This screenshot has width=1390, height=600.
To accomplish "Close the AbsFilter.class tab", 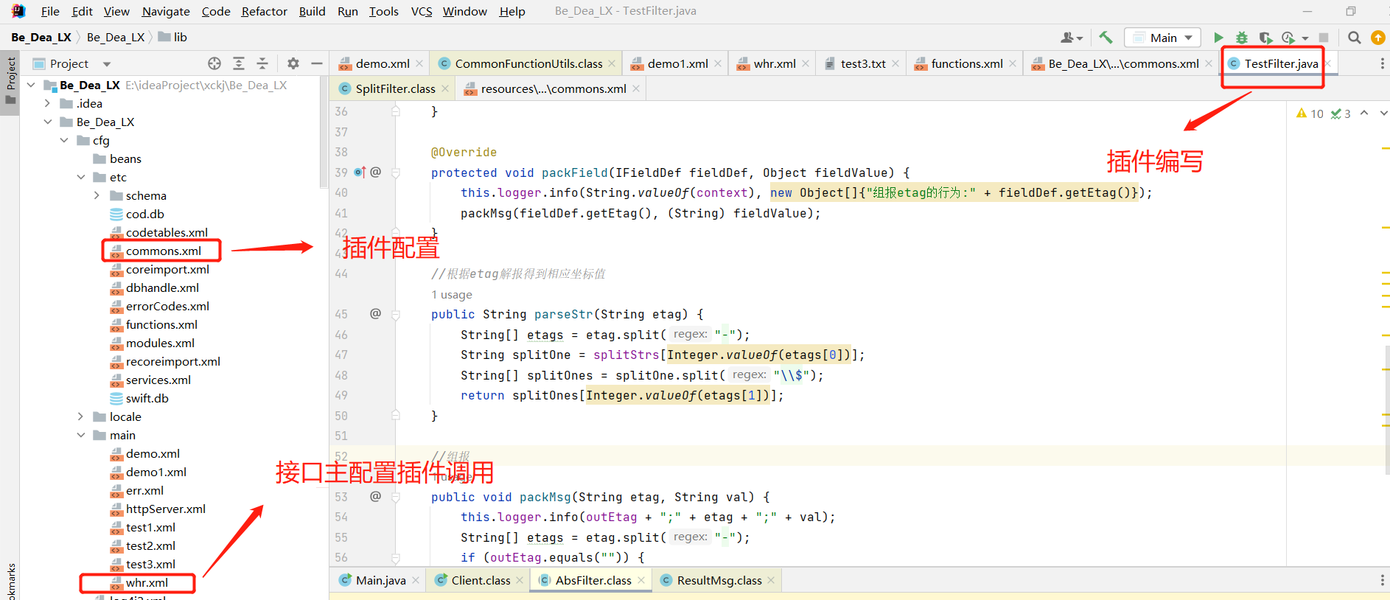I will [x=641, y=581].
